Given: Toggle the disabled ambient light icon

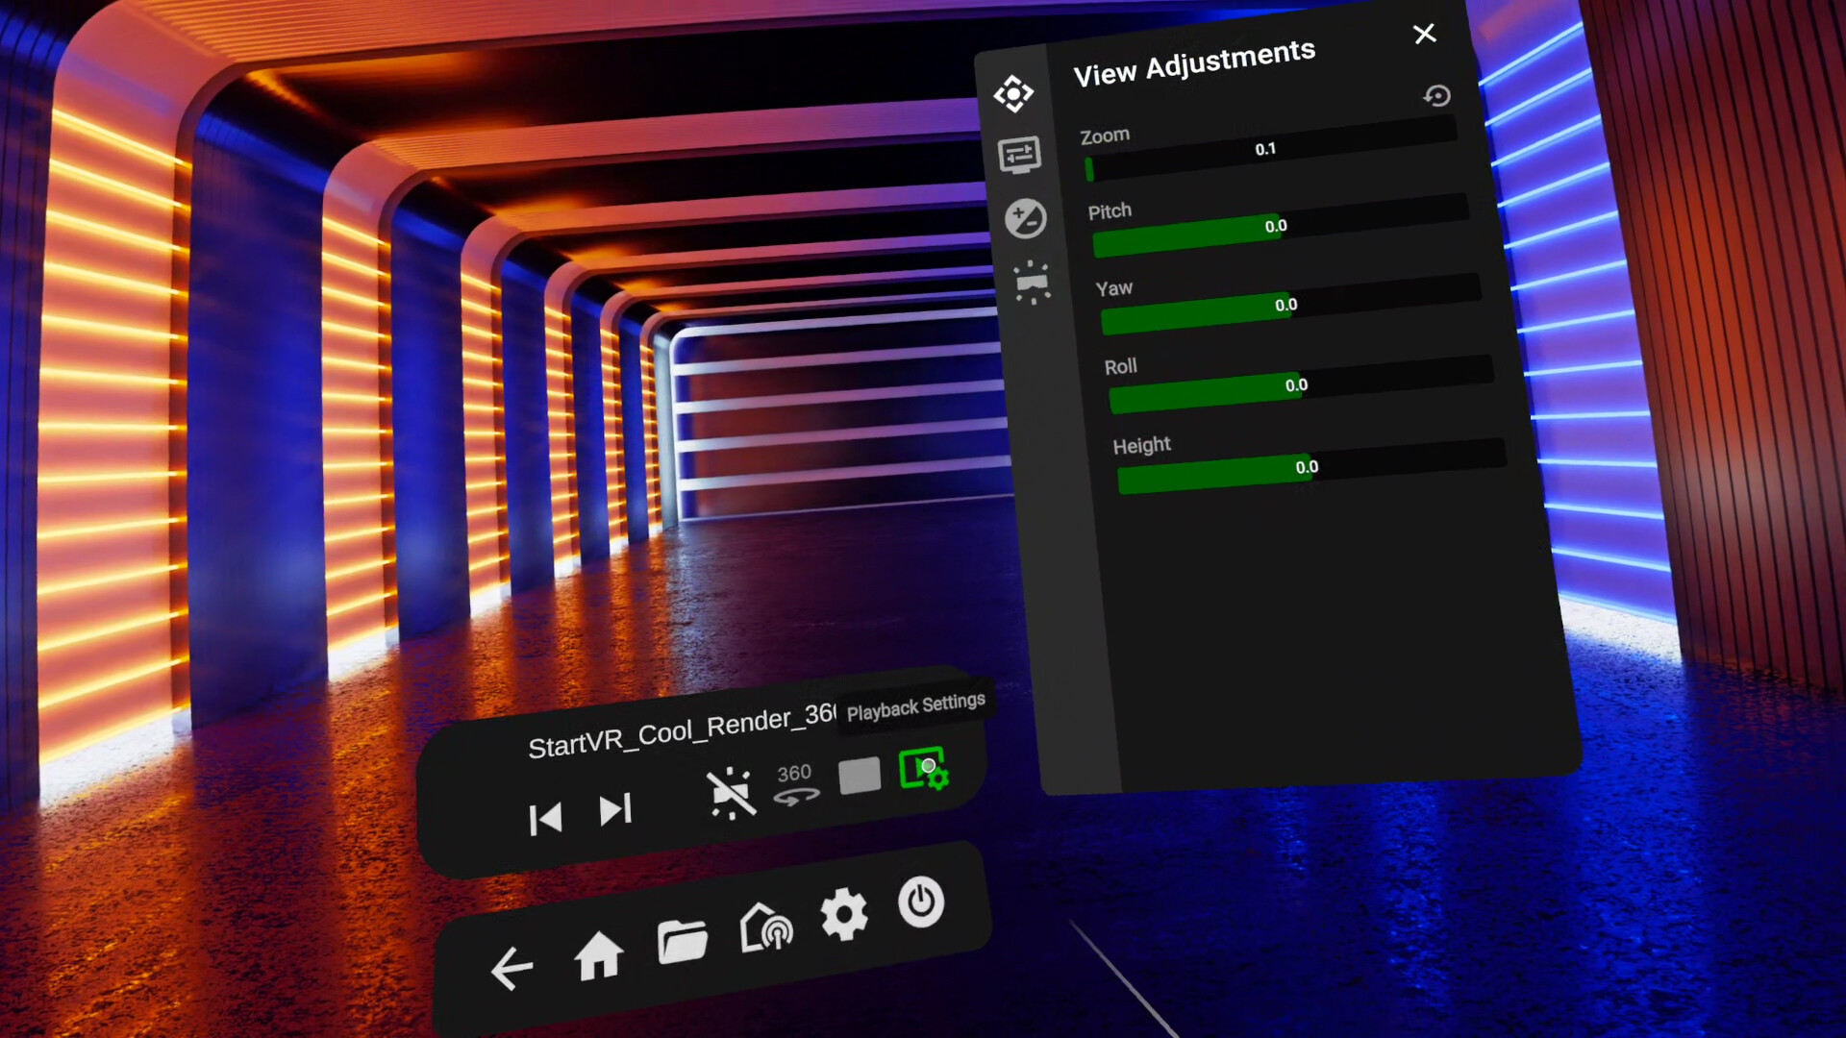Looking at the screenshot, I should (x=731, y=793).
